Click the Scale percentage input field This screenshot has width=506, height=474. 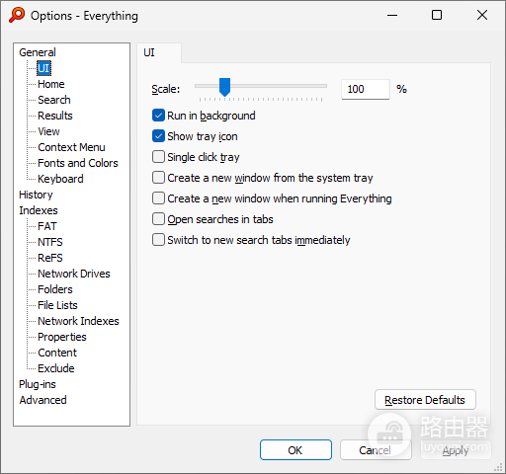(366, 89)
